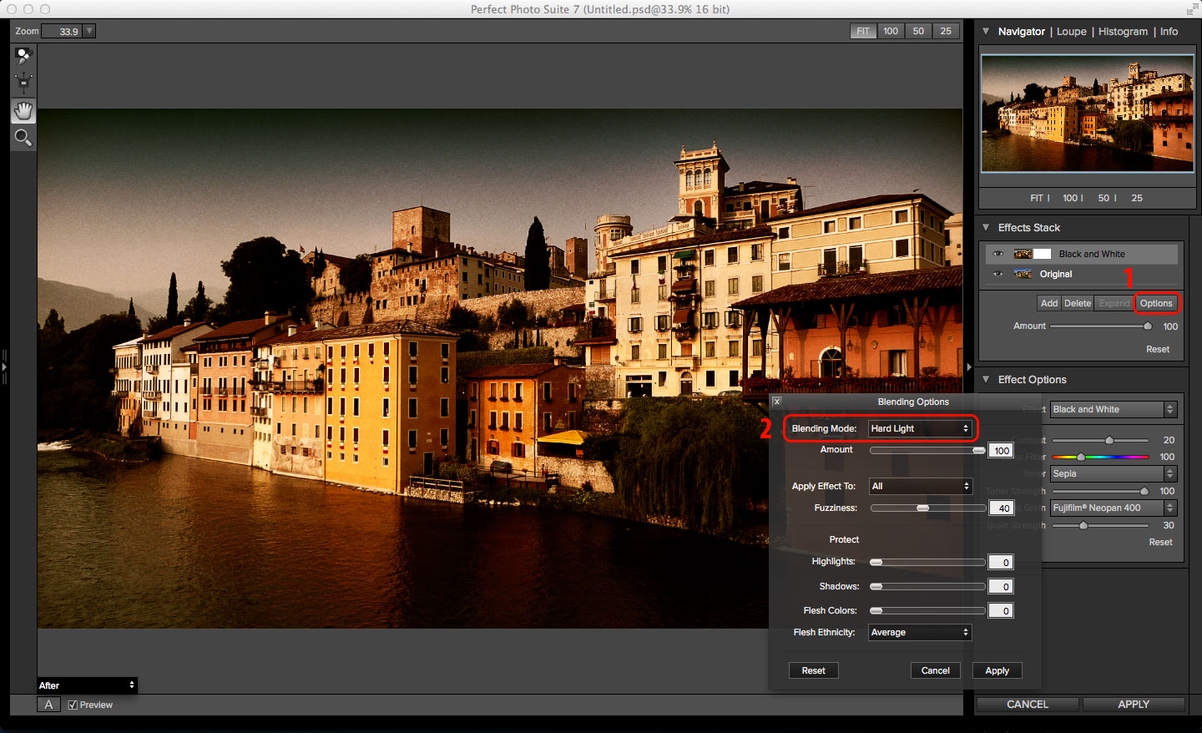Click the image thumbnail in the Navigator panel
Image resolution: width=1202 pixels, height=733 pixels.
point(1086,113)
